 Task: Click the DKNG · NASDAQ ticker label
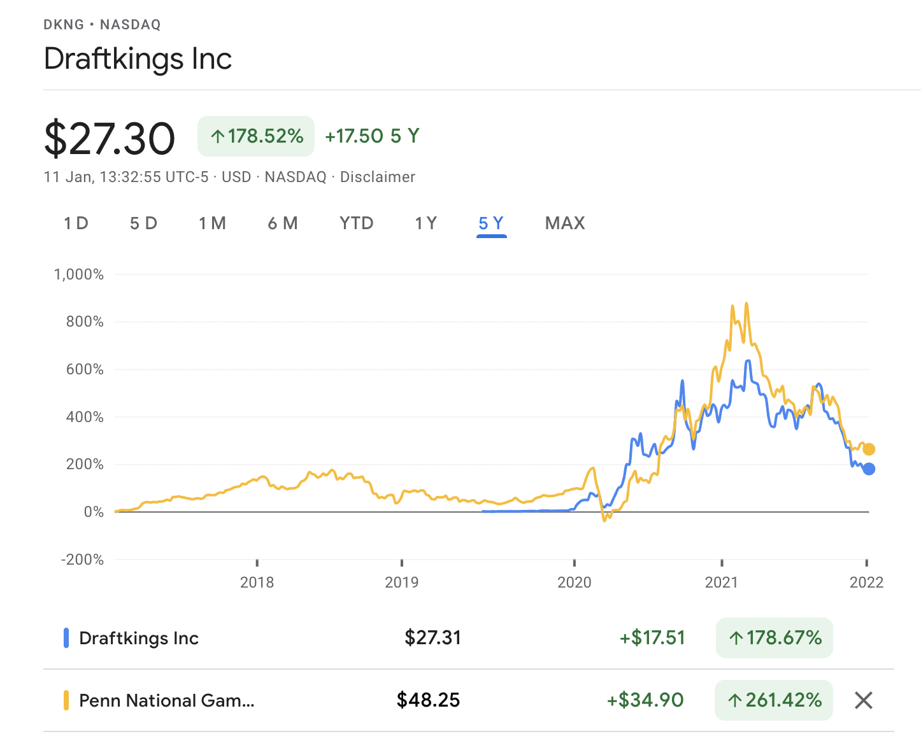(102, 25)
